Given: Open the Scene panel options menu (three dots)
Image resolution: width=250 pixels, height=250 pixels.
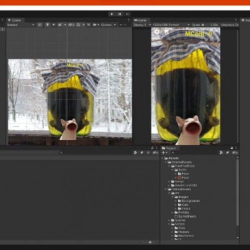Looking at the screenshot, I should (129, 20).
